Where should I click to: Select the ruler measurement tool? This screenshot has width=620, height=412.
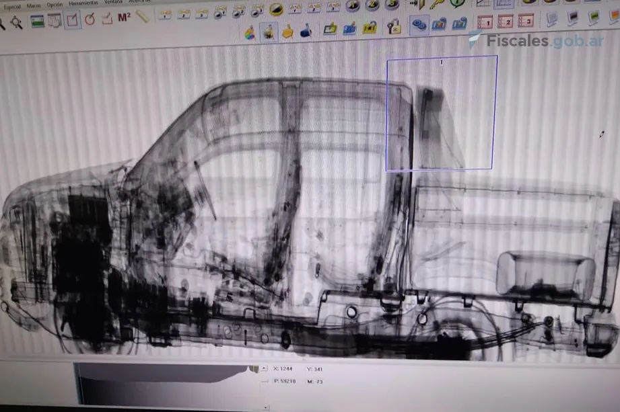tap(143, 16)
